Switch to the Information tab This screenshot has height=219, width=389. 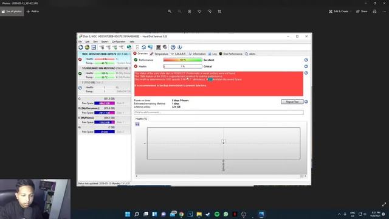tap(197, 54)
